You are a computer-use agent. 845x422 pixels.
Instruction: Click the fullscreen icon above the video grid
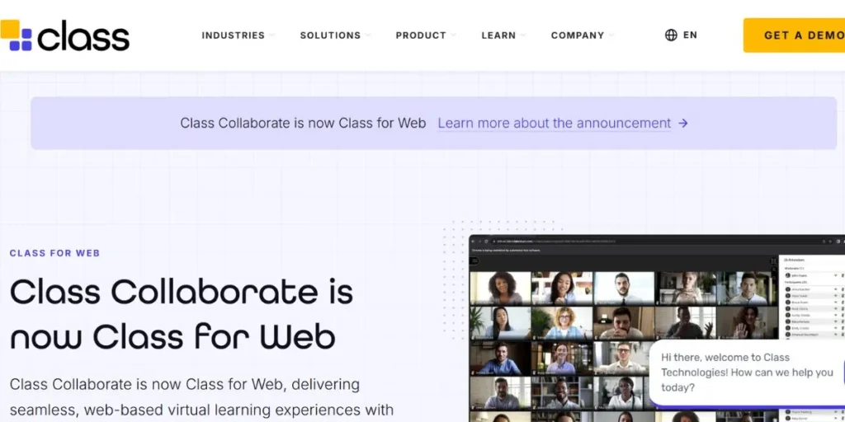click(772, 260)
